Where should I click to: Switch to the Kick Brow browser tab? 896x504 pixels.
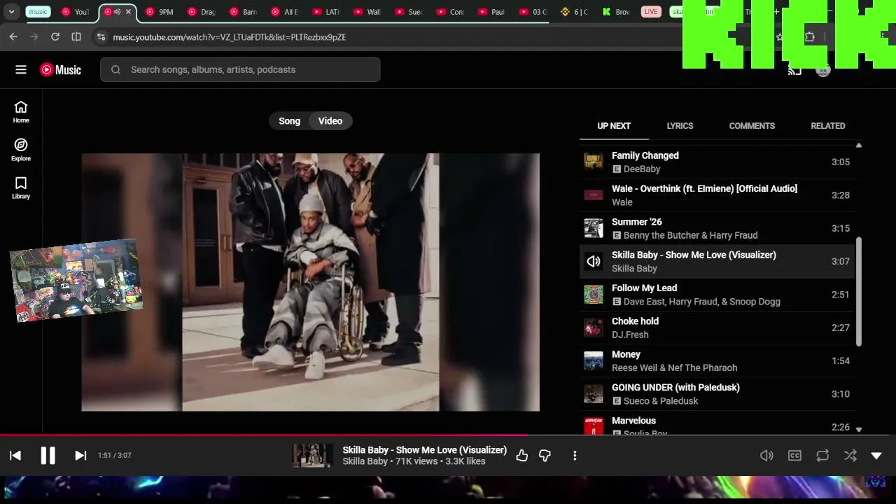(617, 12)
